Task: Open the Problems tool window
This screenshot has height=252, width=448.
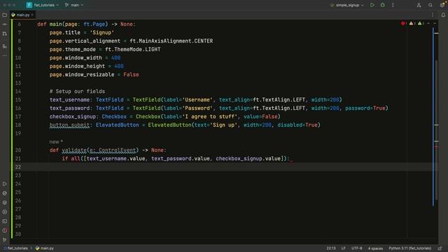Action: tap(5, 230)
